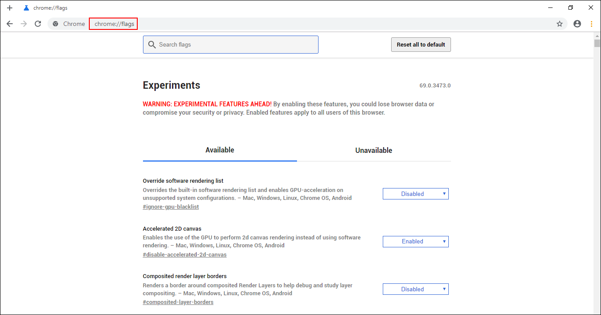
Task: Click the page vertical scrollbar thumb
Action: click(597, 43)
